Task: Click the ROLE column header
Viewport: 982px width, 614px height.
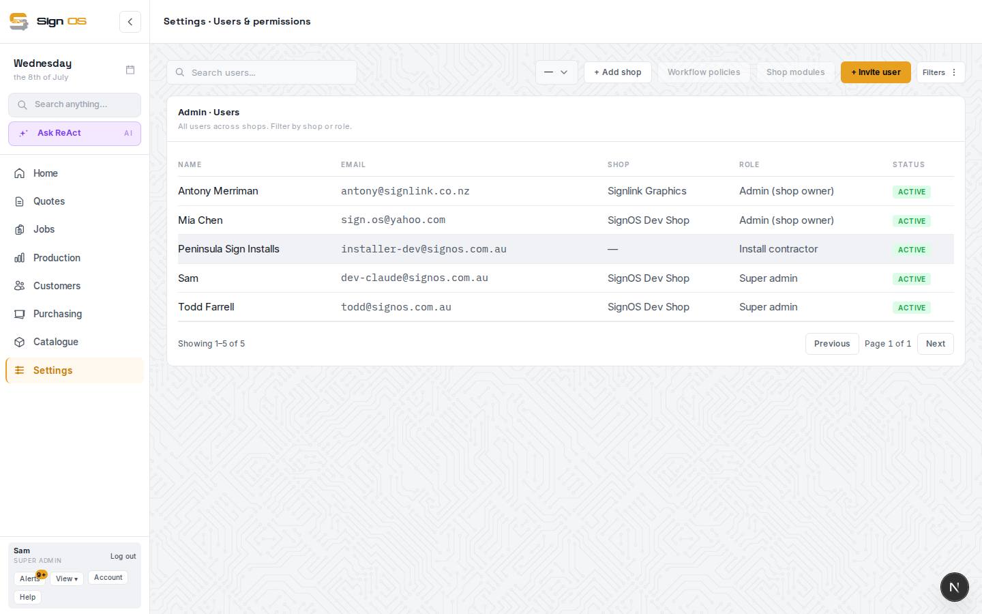Action: [x=749, y=164]
